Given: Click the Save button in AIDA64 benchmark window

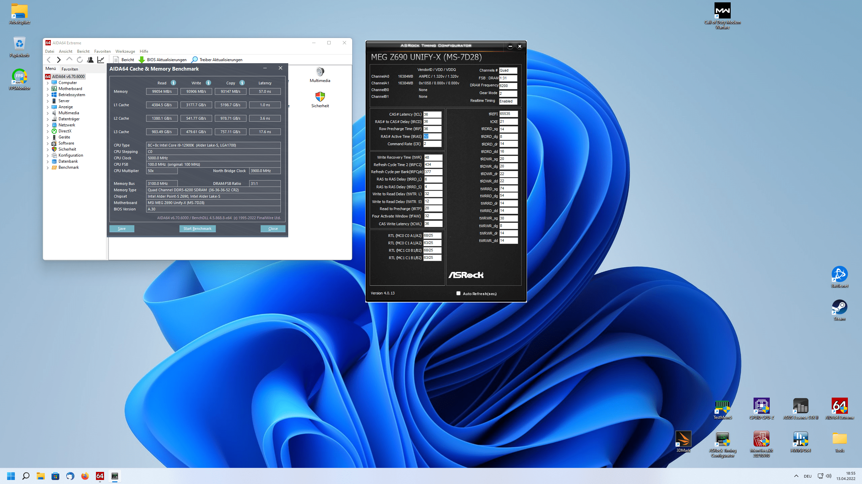Looking at the screenshot, I should [x=121, y=229].
